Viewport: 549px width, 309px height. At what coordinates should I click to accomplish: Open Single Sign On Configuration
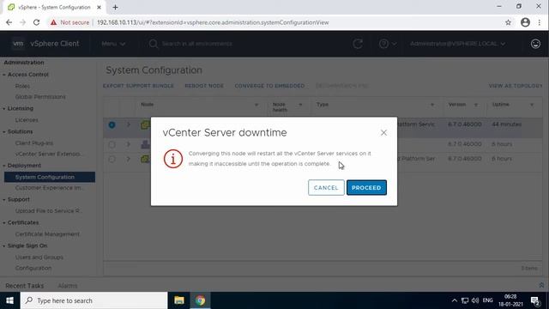pyautogui.click(x=33, y=268)
